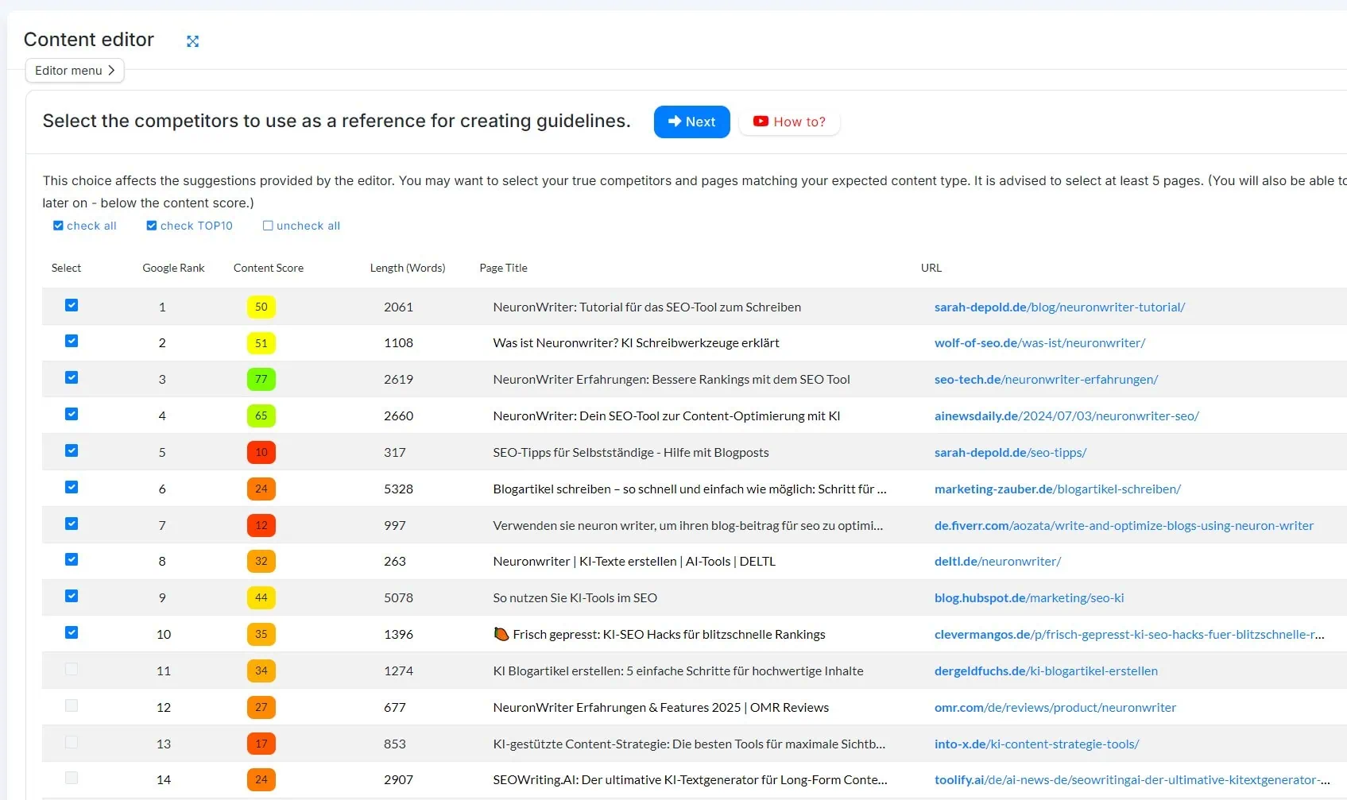Open dergeldfuchs.de ki-blogartikel-erstellen link
Image resolution: width=1347 pixels, height=800 pixels.
(x=1046, y=671)
